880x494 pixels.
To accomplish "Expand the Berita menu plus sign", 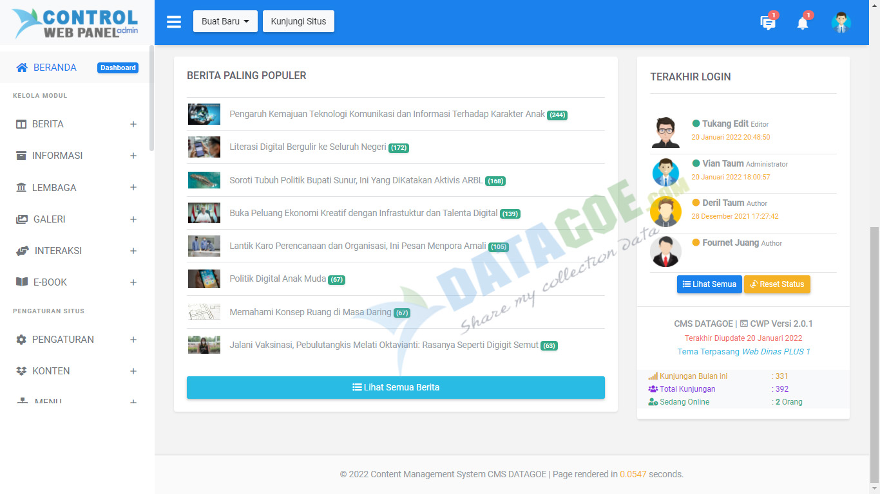I will [x=133, y=124].
